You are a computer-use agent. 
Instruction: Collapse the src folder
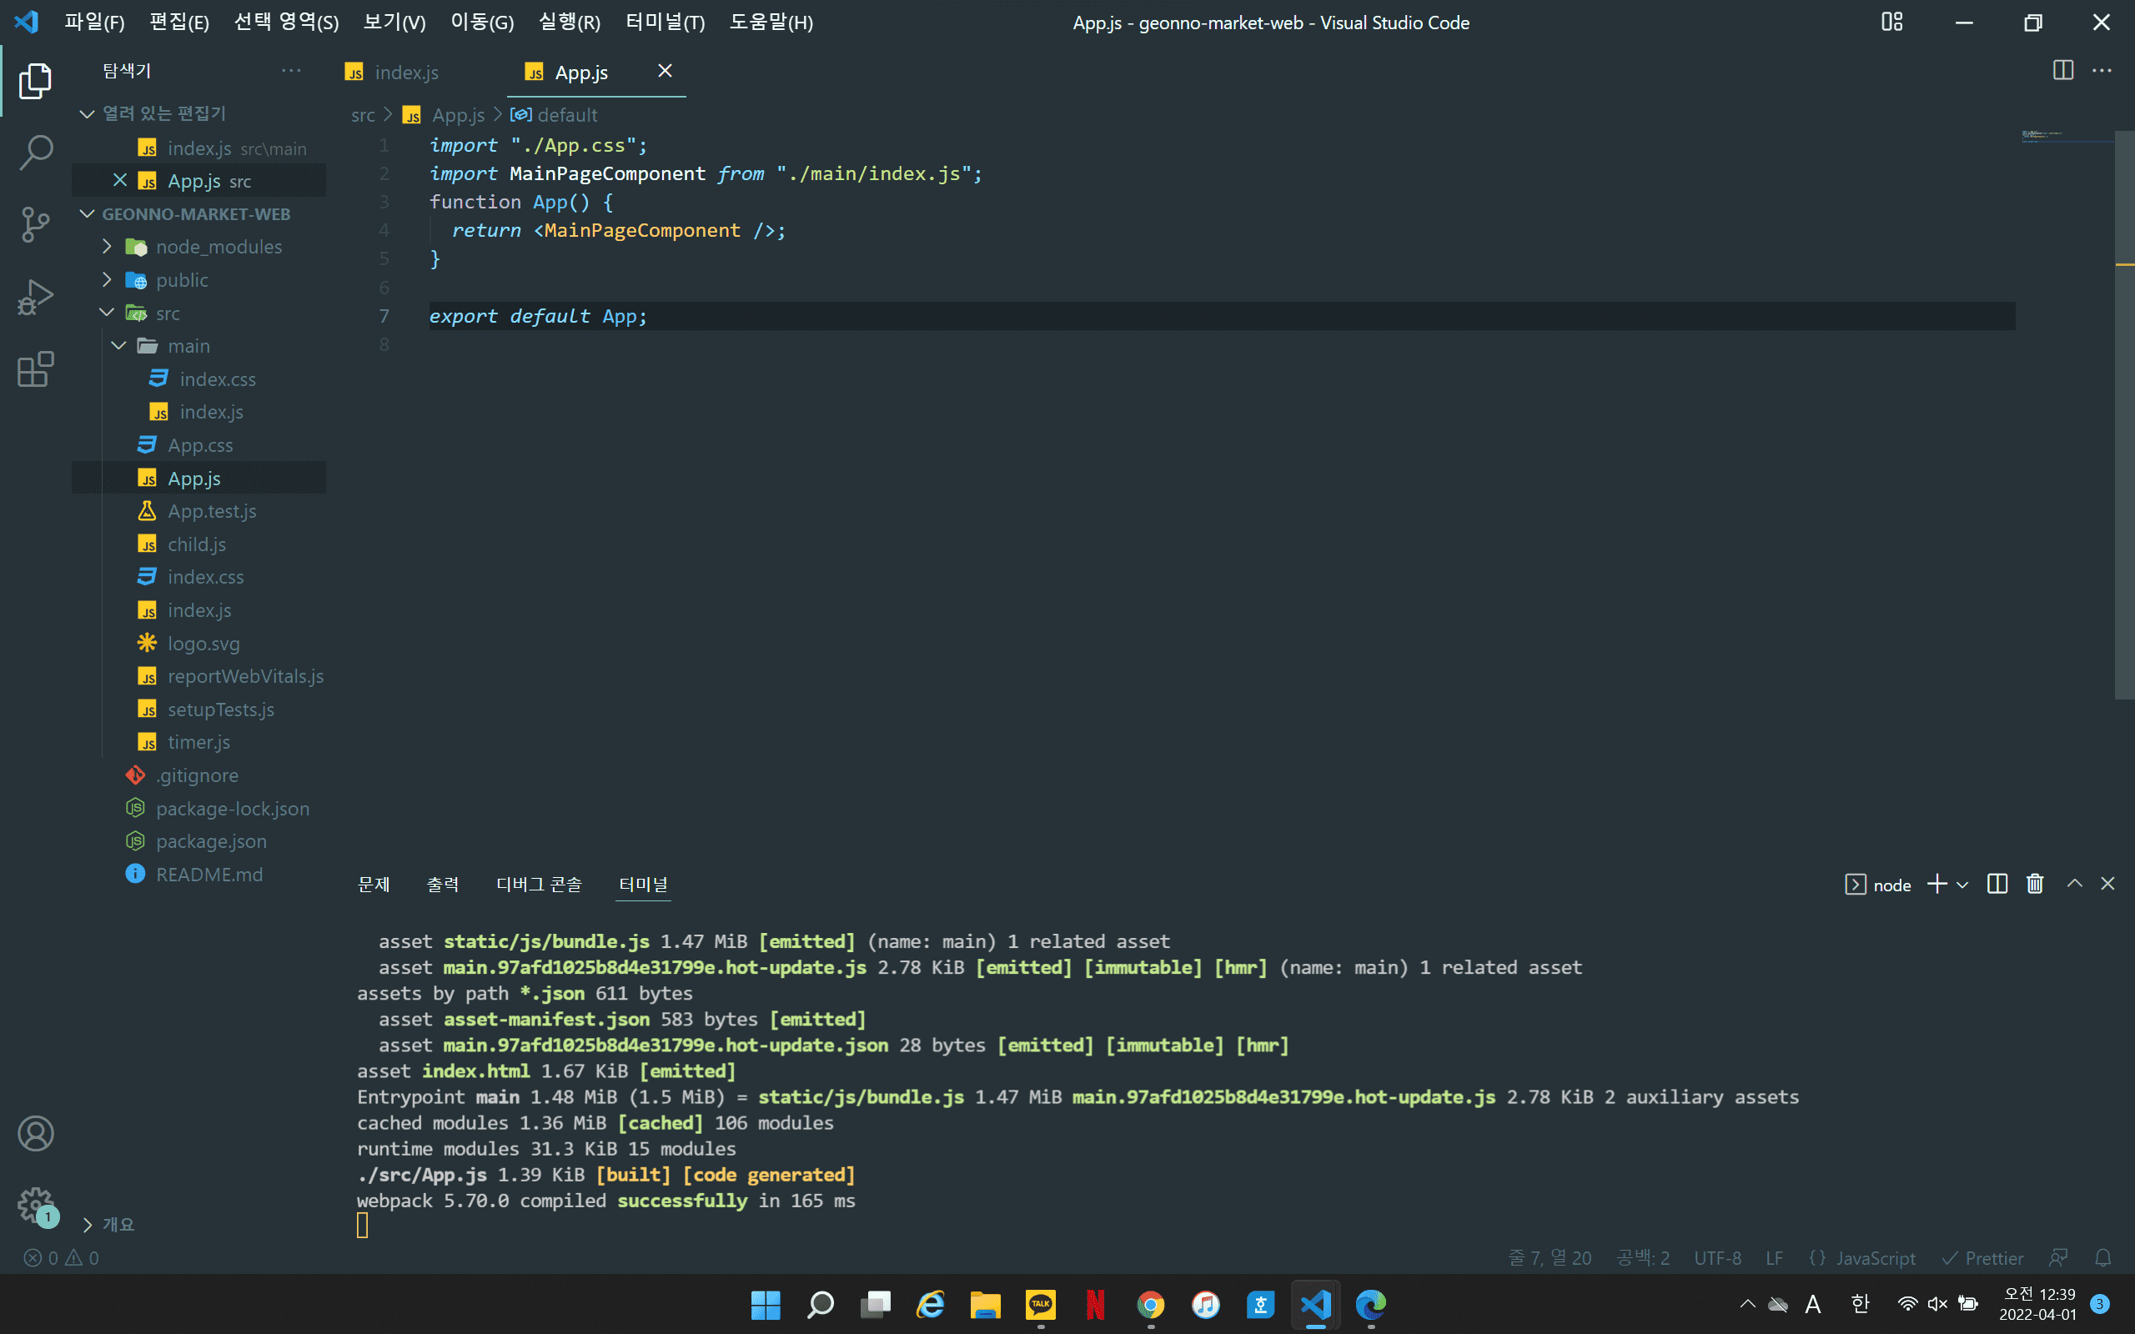(x=167, y=313)
